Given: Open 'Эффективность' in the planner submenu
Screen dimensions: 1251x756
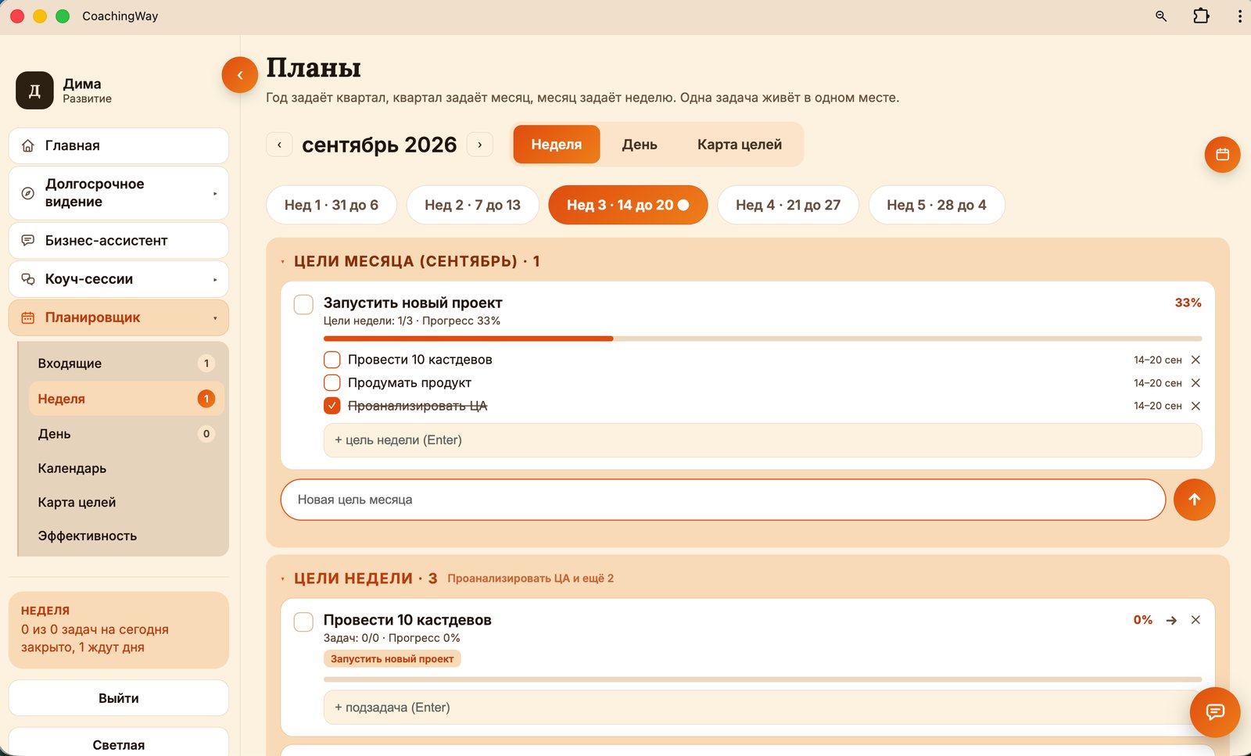Looking at the screenshot, I should (126, 536).
